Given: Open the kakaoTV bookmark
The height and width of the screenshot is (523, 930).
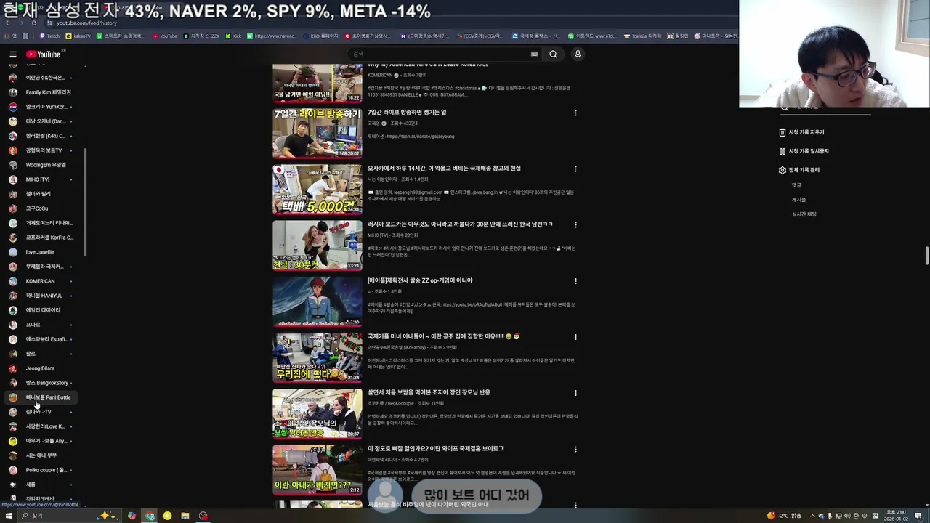Looking at the screenshot, I should (x=78, y=36).
